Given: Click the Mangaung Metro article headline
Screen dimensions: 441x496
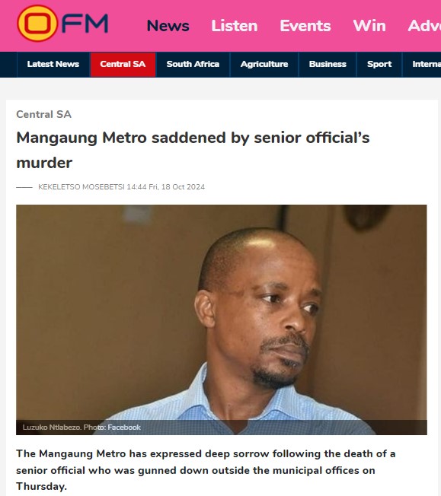Looking at the screenshot, I should pos(193,151).
